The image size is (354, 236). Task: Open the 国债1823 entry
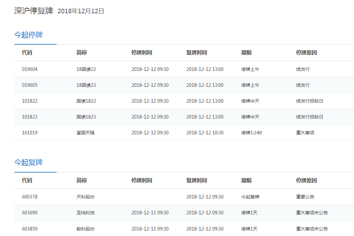click(86, 117)
